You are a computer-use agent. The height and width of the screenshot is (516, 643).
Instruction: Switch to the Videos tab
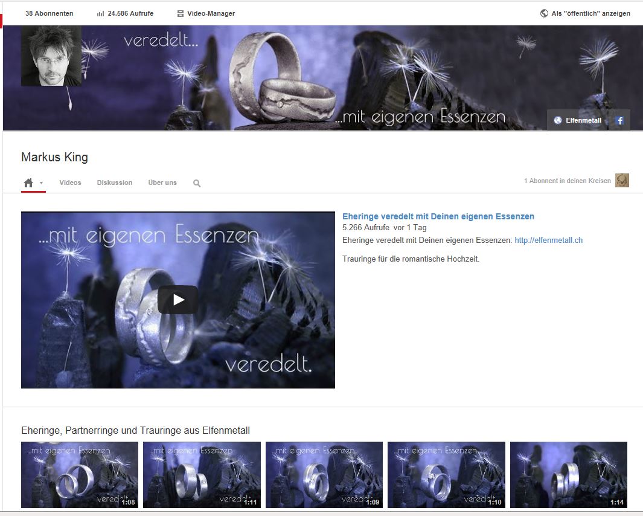[70, 182]
